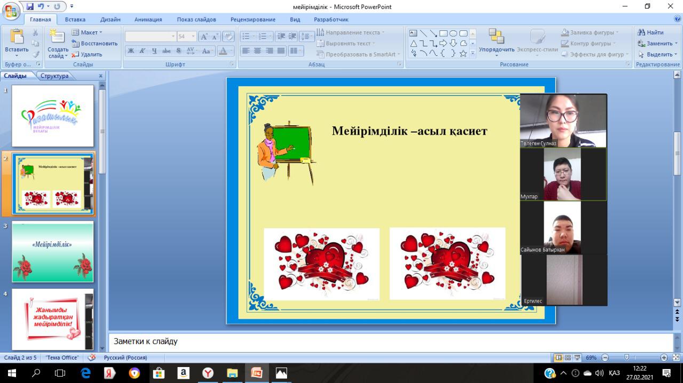Select slide 3 thumbnail «Мейірімділік»
This screenshot has height=383, width=683.
tap(53, 252)
